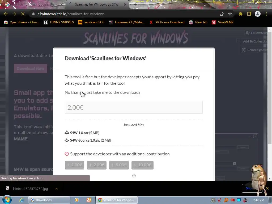Select the Scanlines for Windows tab
This screenshot has height=204, width=272.
pos(97,5)
